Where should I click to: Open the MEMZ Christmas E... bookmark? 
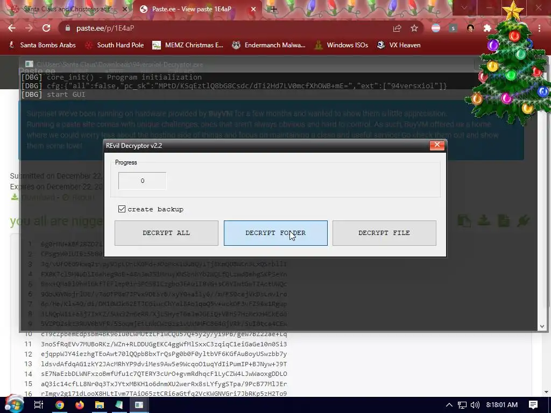tap(188, 45)
